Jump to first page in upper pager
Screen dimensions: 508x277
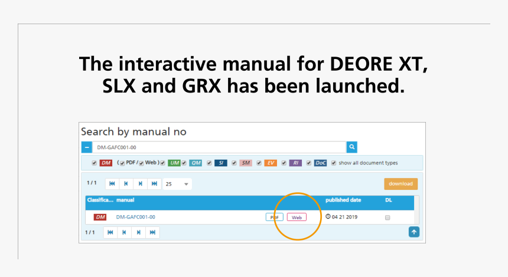click(x=112, y=184)
